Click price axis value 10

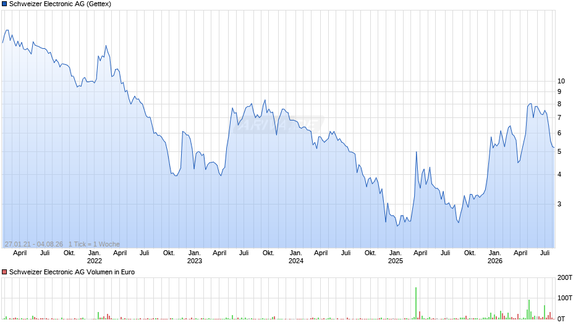[x=561, y=81]
